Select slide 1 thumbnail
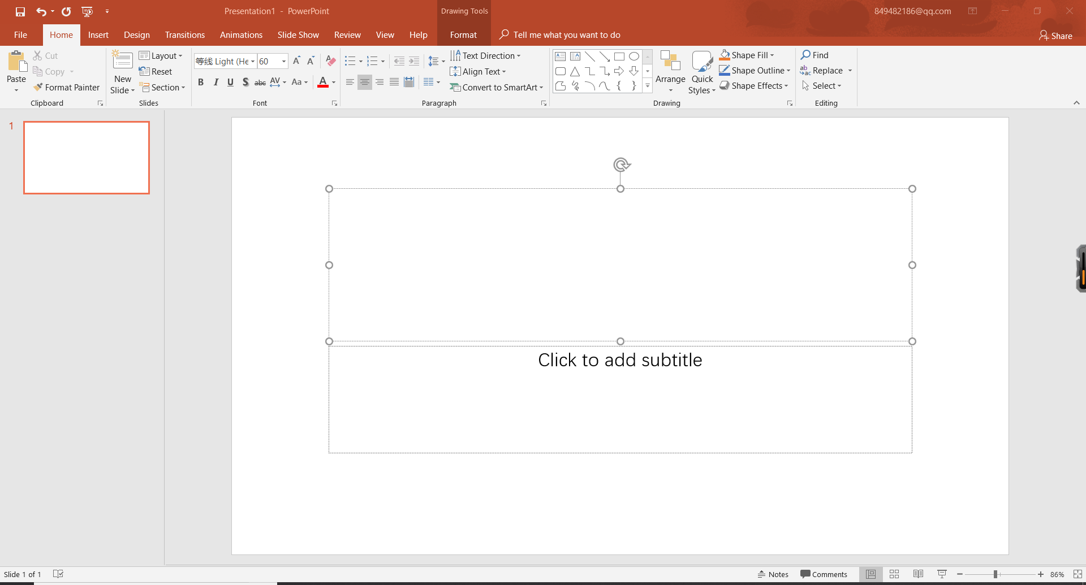 (87, 158)
